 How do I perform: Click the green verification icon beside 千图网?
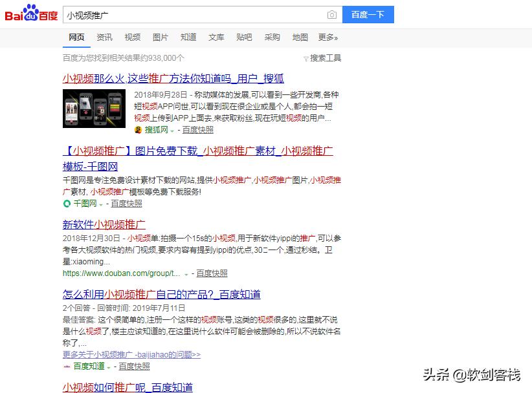67,203
